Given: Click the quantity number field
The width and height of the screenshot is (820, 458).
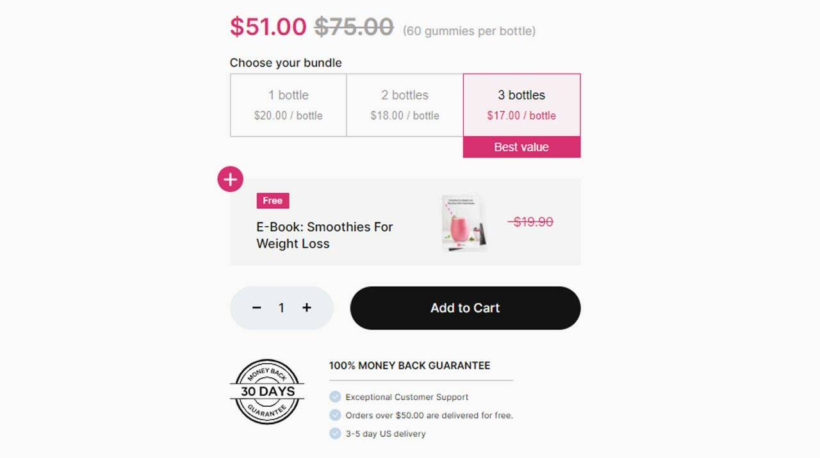Looking at the screenshot, I should tap(281, 308).
